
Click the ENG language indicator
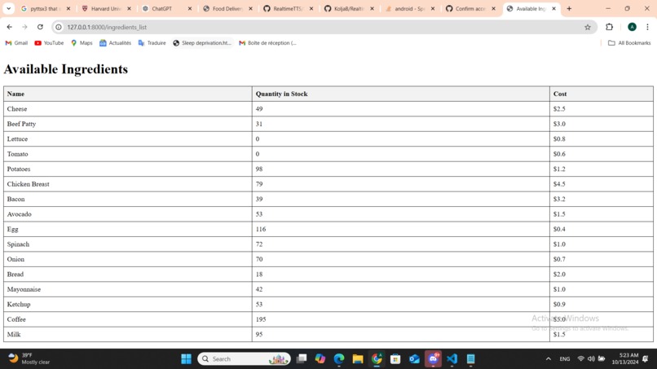[x=564, y=359]
